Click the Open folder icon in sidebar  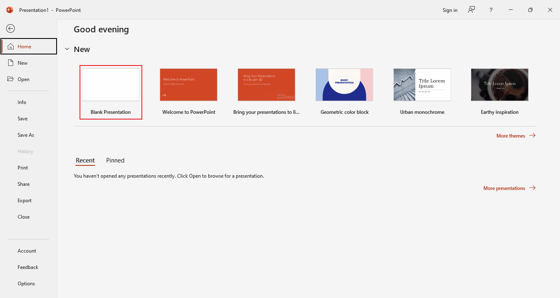[x=11, y=79]
